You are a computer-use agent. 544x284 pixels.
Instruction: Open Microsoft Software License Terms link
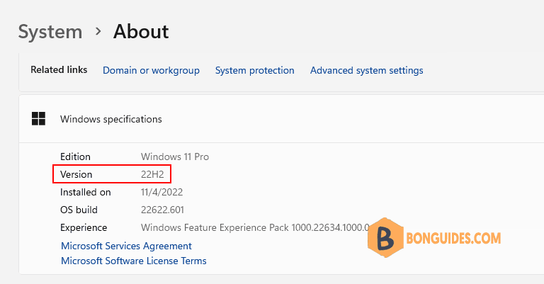pyautogui.click(x=134, y=261)
